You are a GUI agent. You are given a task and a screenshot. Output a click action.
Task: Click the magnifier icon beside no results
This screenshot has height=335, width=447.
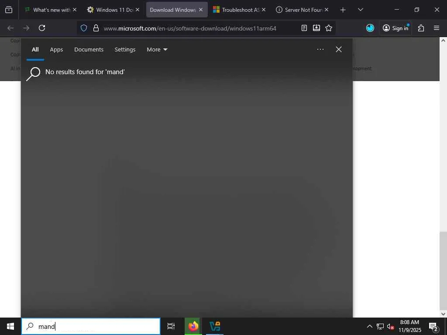tap(33, 74)
